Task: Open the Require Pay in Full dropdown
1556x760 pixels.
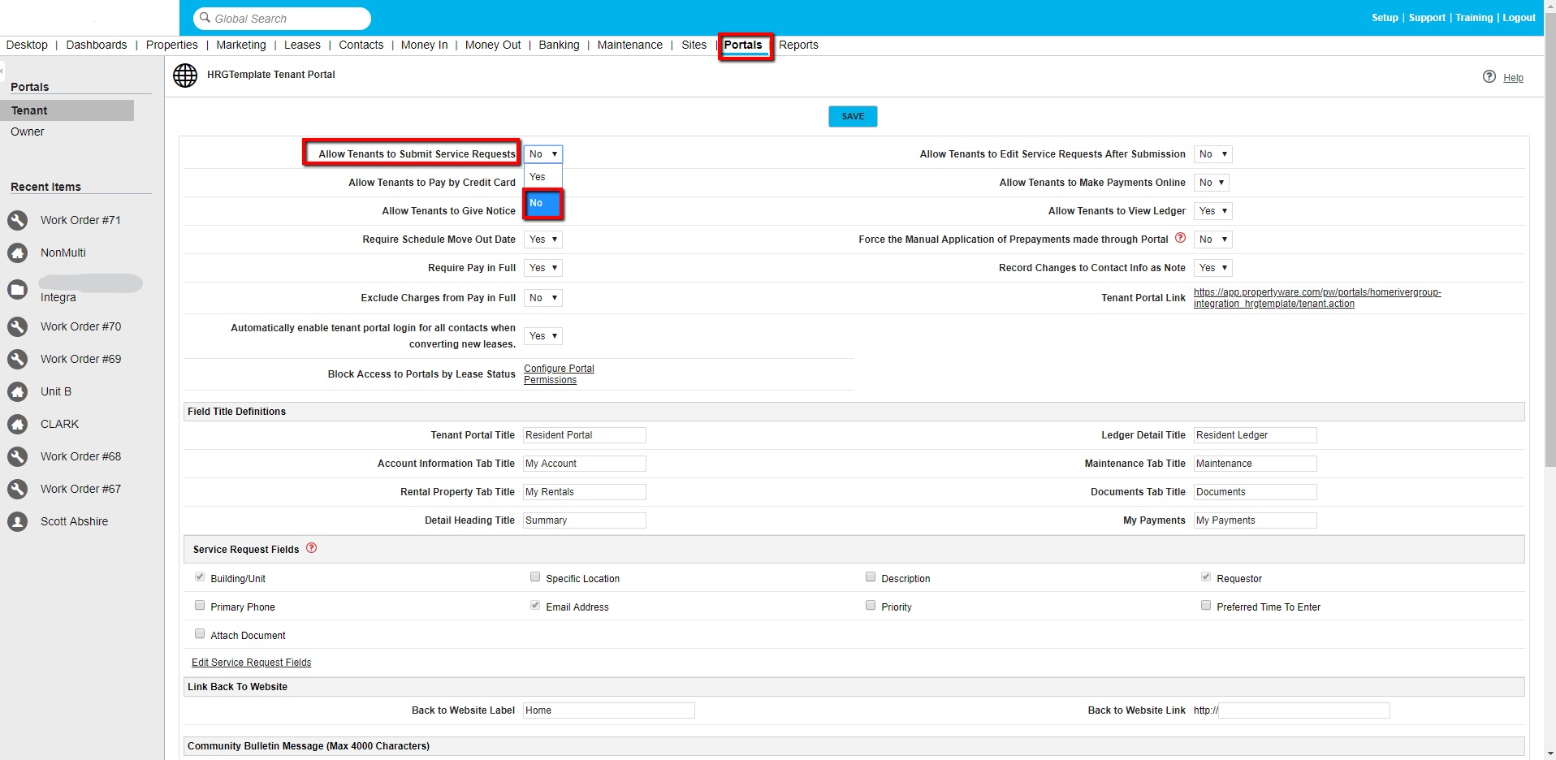Action: pos(543,268)
